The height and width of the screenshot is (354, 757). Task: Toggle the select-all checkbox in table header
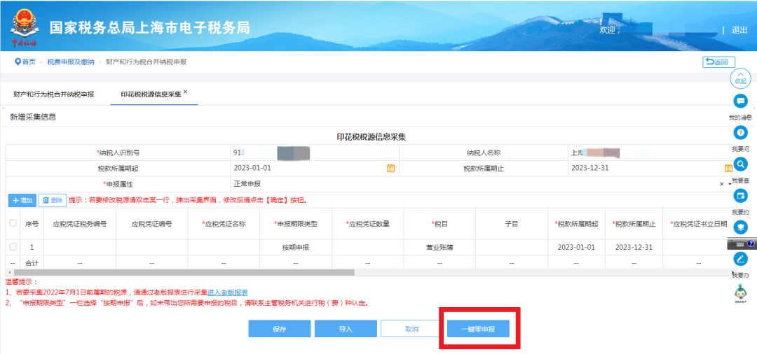13,223
